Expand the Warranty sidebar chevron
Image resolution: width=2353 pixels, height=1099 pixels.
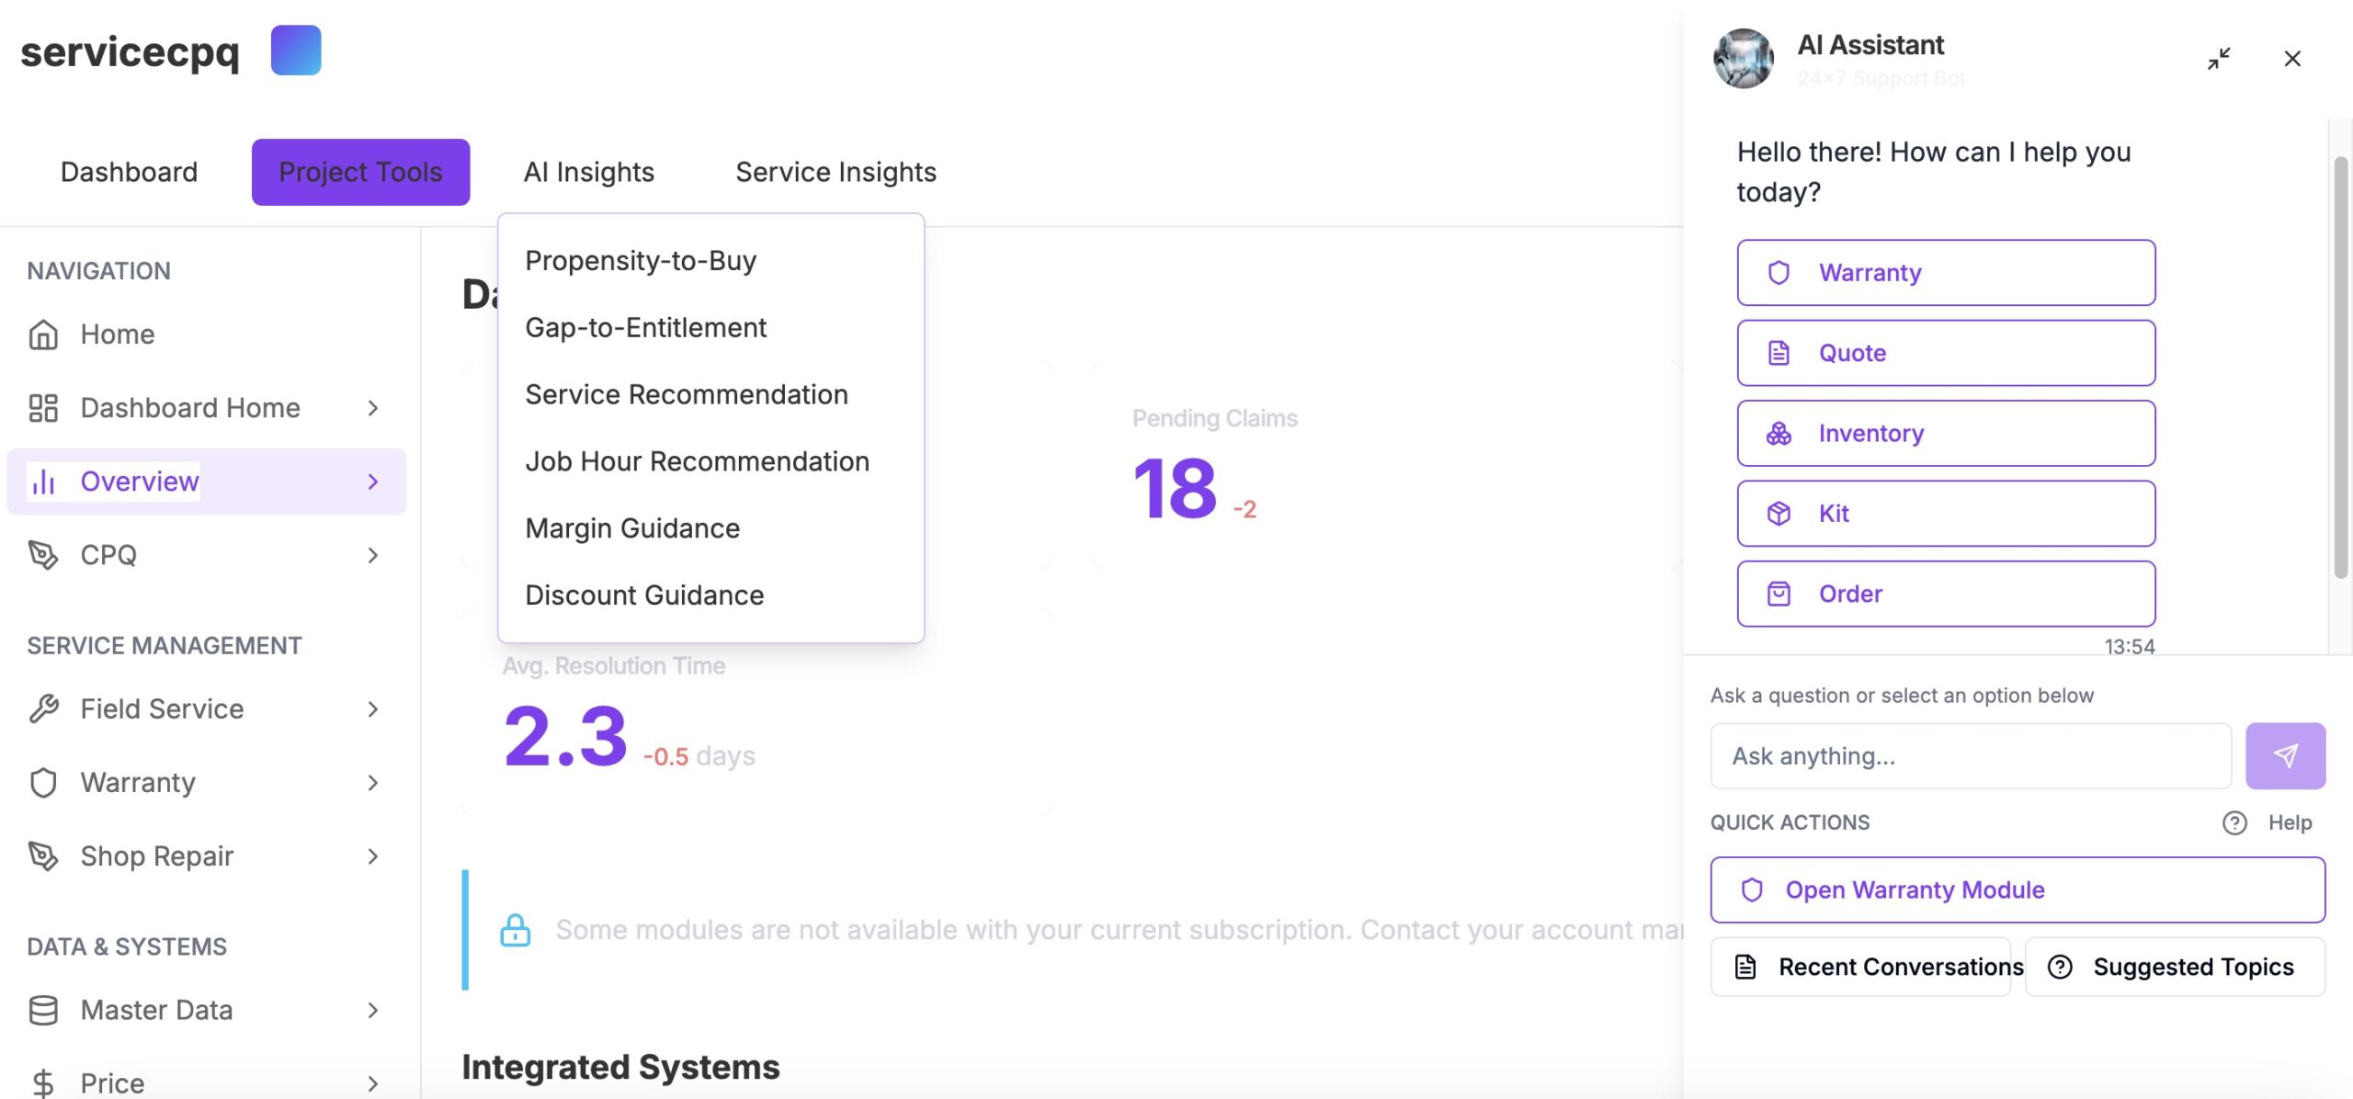(x=372, y=782)
